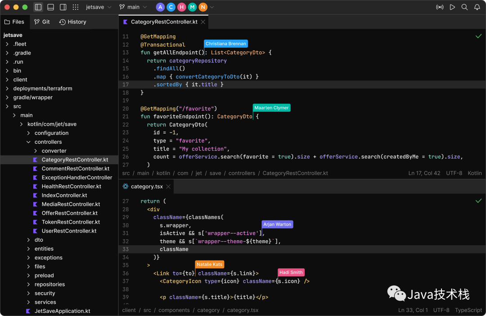Open MediaRestController.kt file
Viewport: 486px width, 316px height.
71,204
